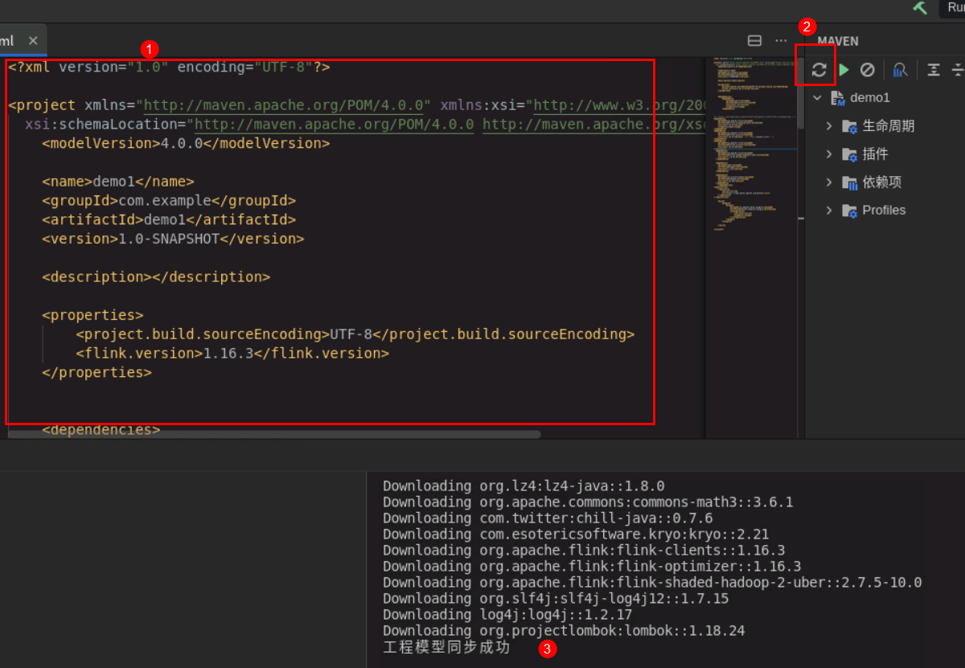Click the 生命周期 folder icon

pyautogui.click(x=850, y=127)
